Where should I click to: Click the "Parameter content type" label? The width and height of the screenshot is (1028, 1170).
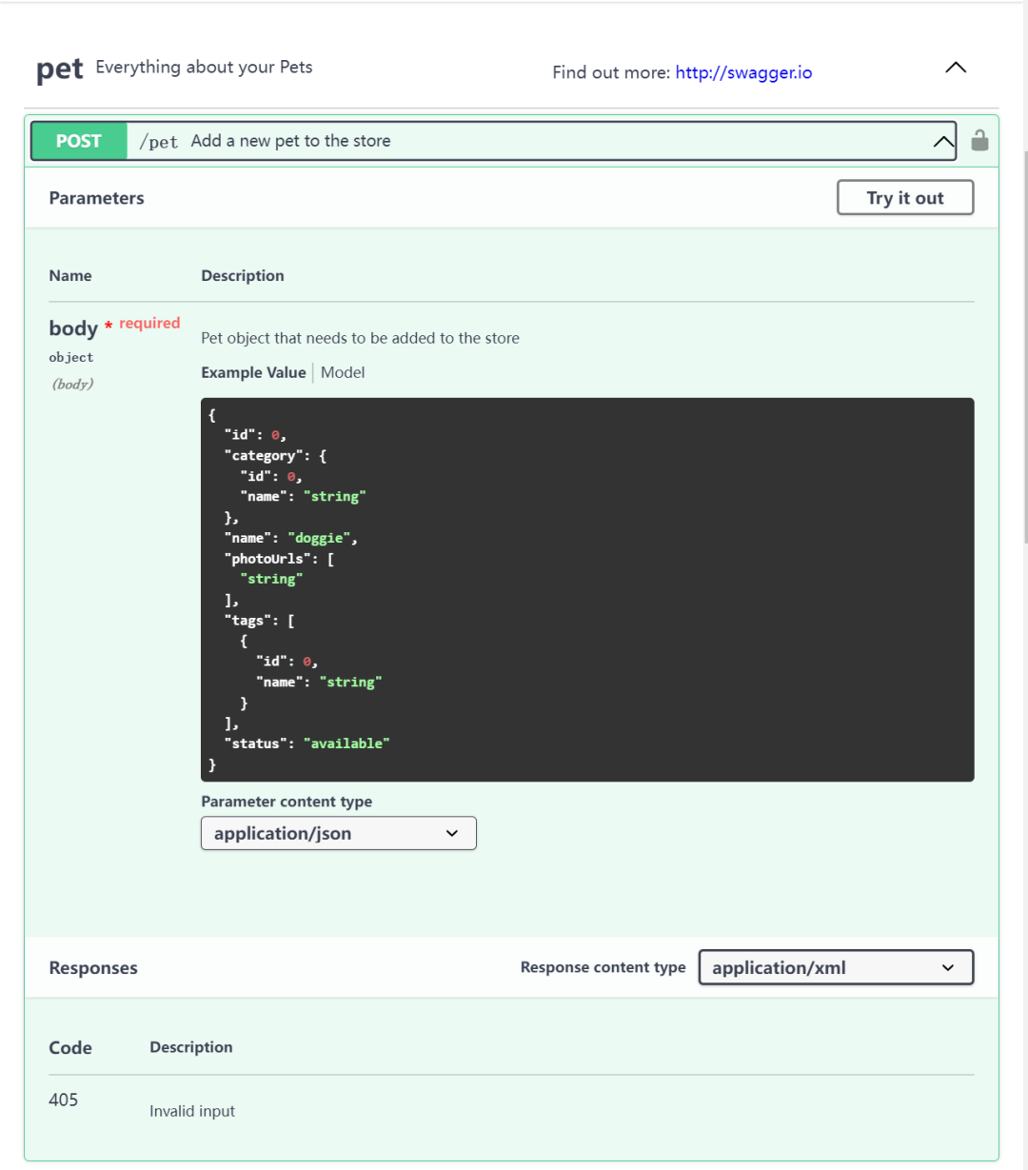(287, 802)
